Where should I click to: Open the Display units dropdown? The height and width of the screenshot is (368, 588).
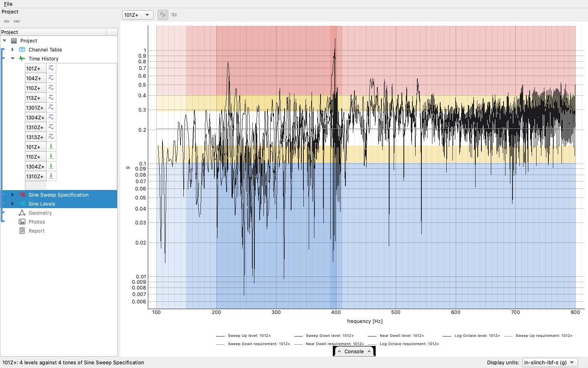pos(550,363)
